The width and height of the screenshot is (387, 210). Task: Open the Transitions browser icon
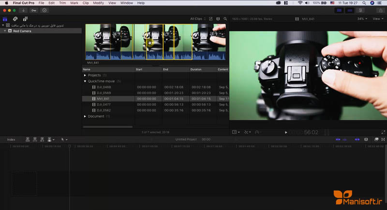383,139
